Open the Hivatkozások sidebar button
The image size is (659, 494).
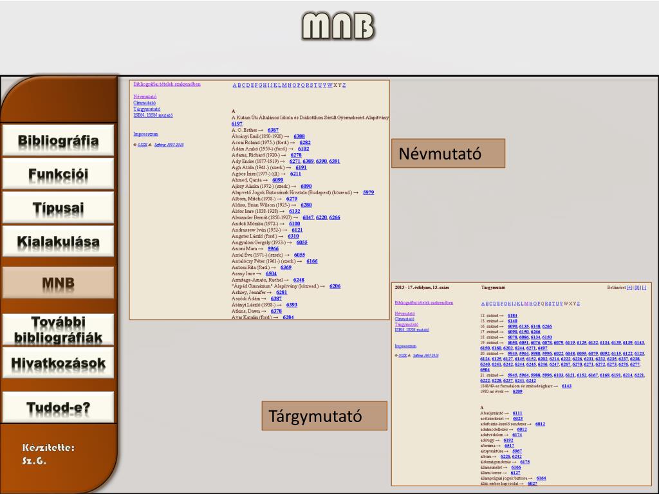click(x=58, y=363)
